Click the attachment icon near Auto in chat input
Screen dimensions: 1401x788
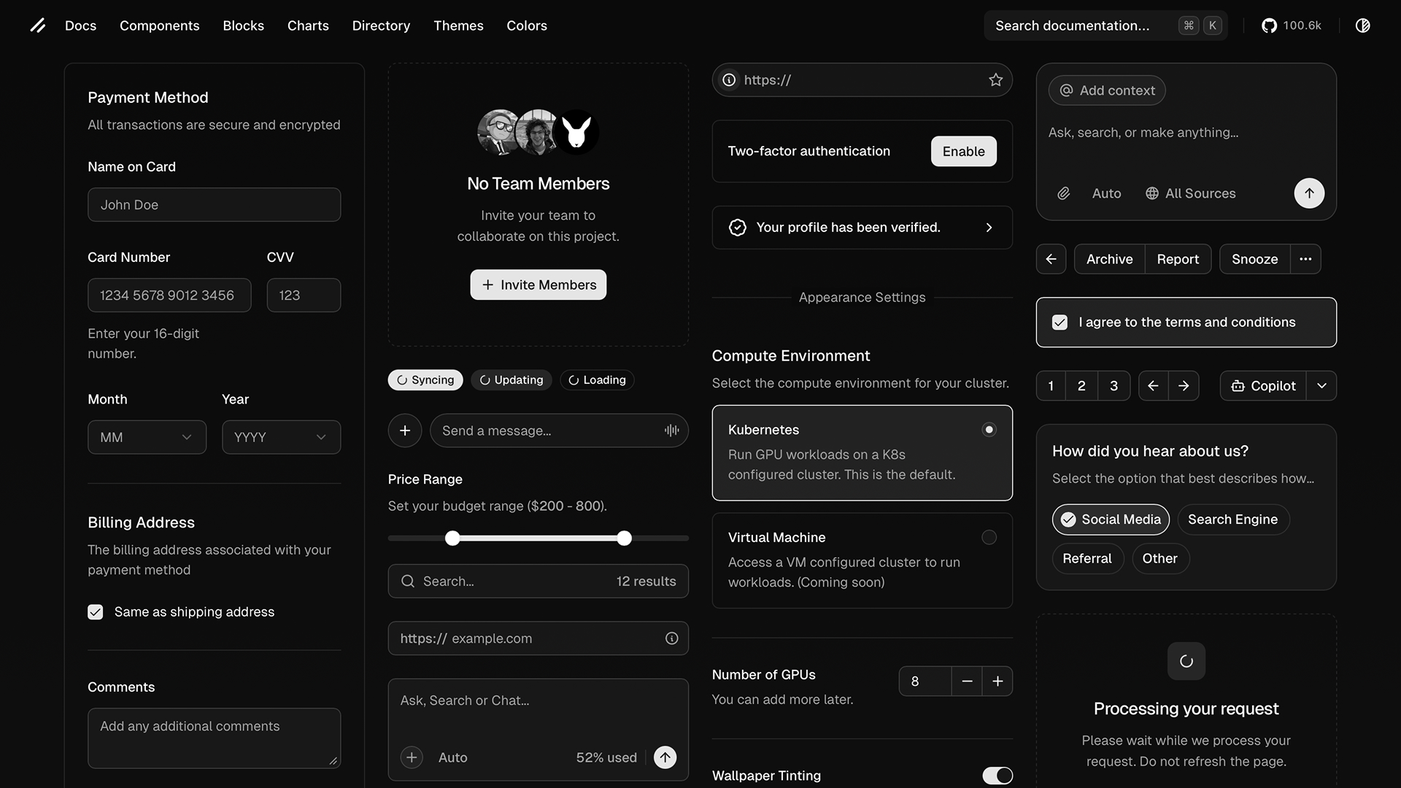click(1063, 193)
